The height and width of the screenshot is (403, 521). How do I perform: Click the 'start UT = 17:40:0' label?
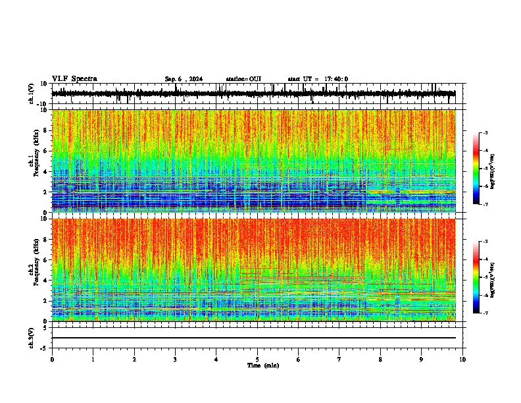(318, 79)
